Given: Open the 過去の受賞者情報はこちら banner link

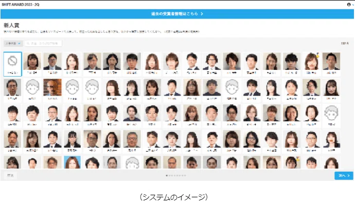Looking at the screenshot, I should coord(177,14).
